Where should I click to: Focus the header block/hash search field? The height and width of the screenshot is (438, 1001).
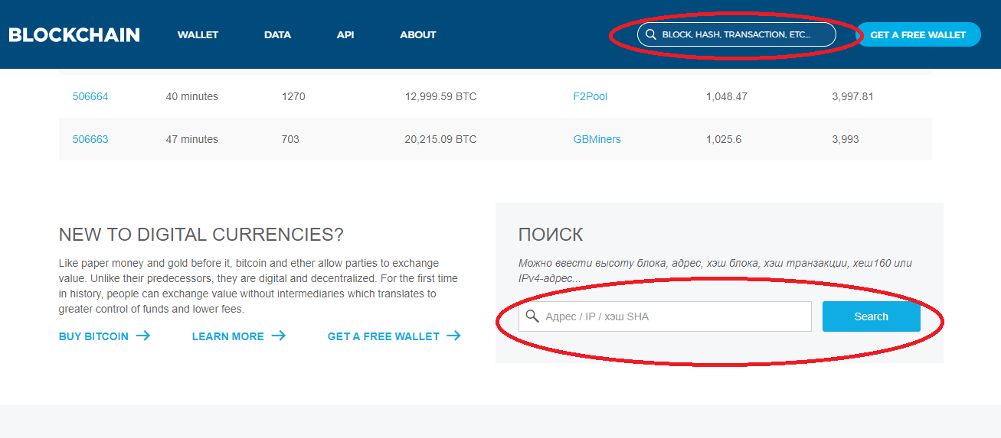pyautogui.click(x=736, y=34)
